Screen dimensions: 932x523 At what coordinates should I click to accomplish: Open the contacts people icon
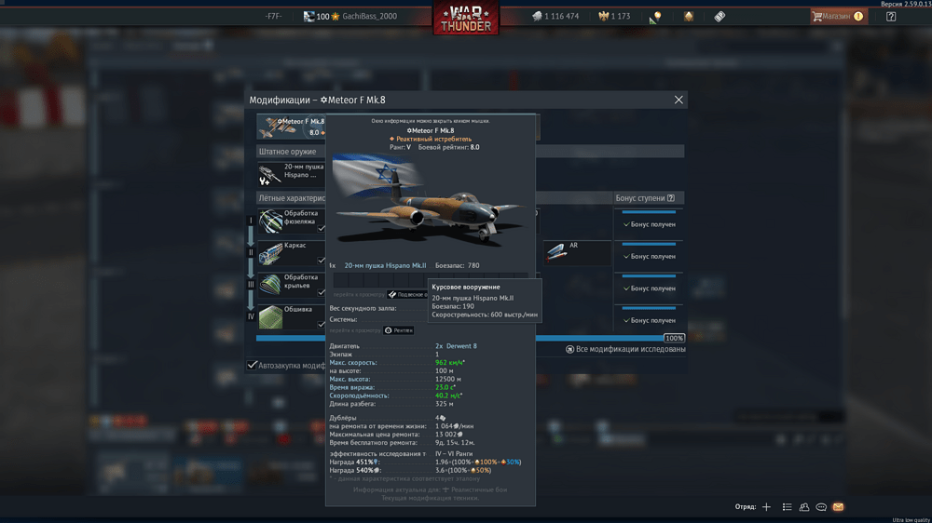pyautogui.click(x=804, y=507)
